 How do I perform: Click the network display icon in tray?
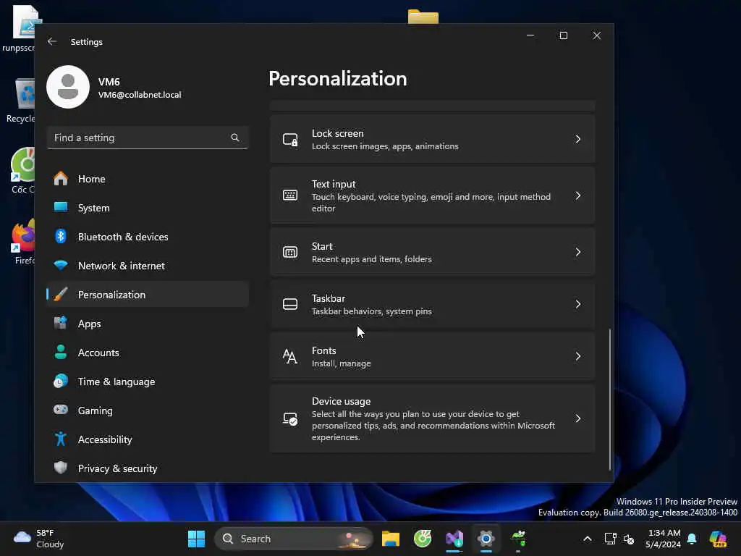click(610, 539)
